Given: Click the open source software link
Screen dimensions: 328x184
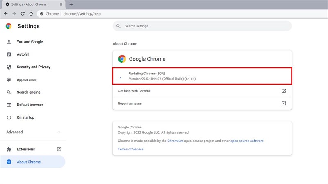Looking at the screenshot, I should pyautogui.click(x=247, y=141).
